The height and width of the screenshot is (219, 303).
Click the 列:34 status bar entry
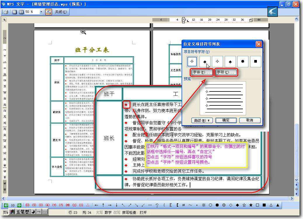pyautogui.click(x=87, y=212)
